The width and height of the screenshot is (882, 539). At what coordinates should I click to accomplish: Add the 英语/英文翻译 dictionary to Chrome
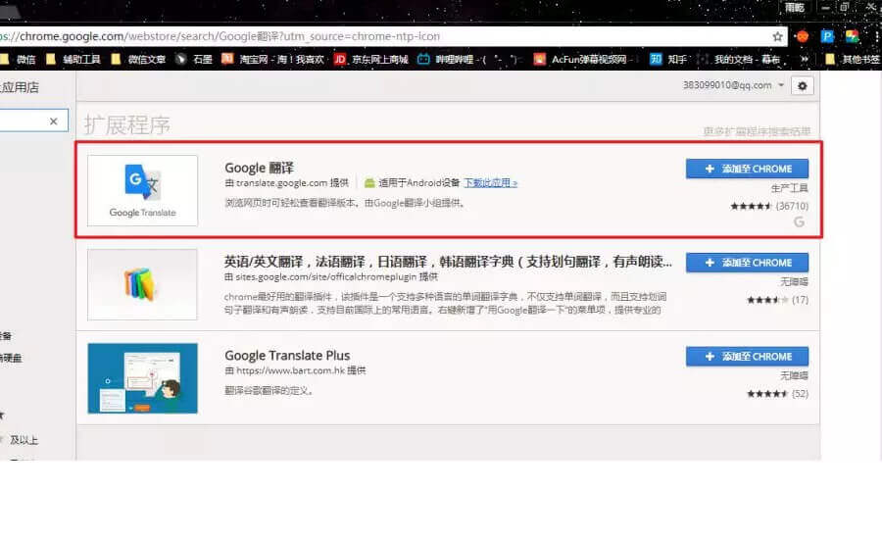pyautogui.click(x=747, y=263)
